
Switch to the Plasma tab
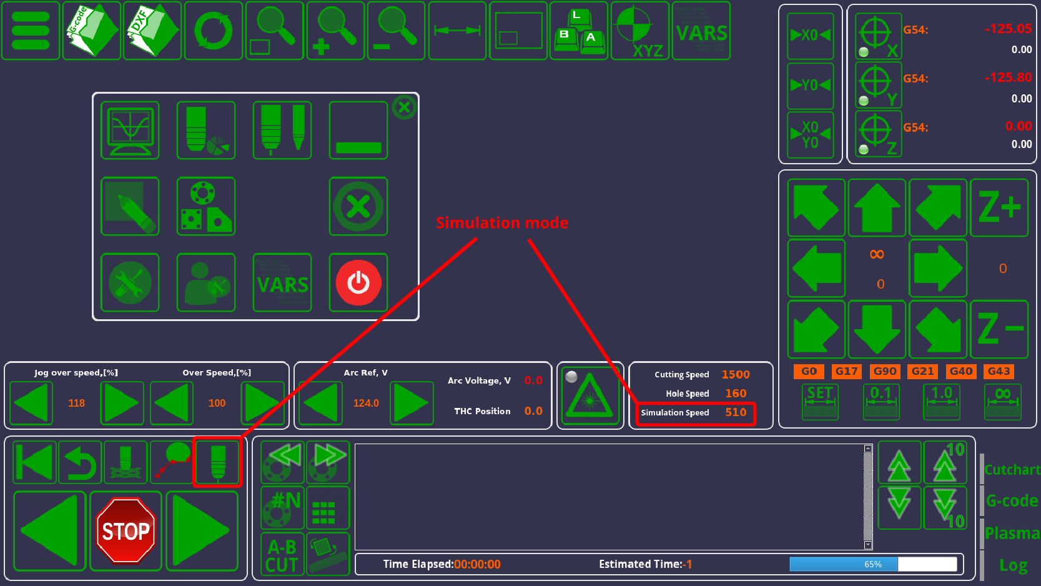pos(1012,533)
